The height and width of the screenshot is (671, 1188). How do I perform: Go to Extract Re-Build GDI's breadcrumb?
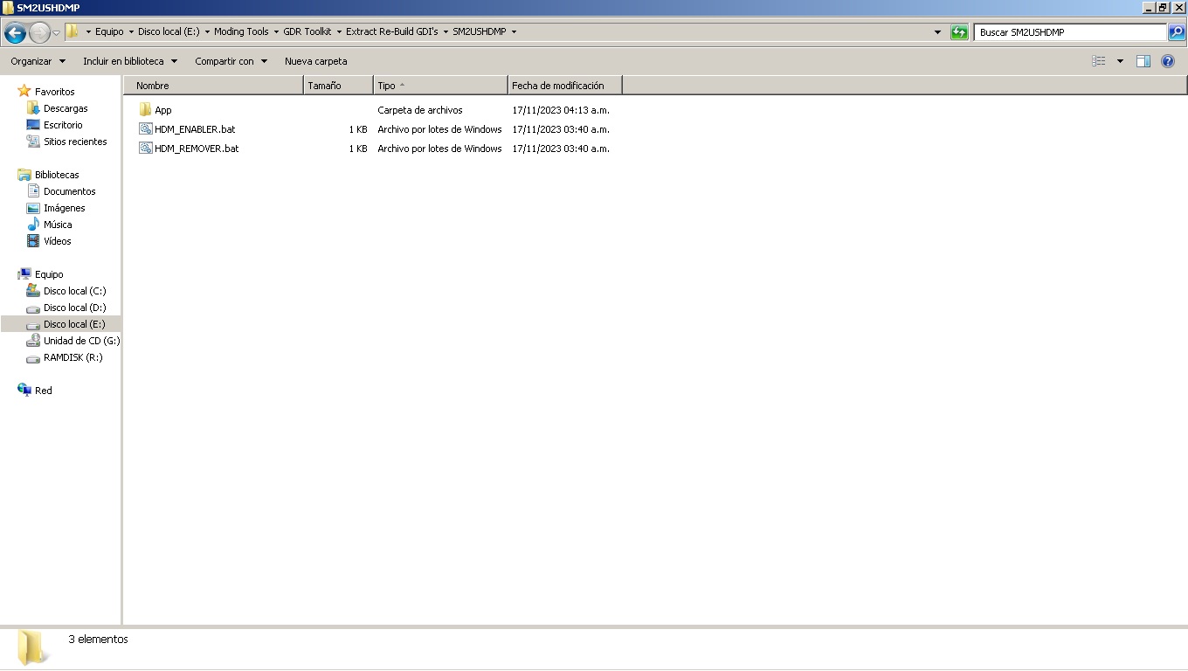pyautogui.click(x=392, y=31)
